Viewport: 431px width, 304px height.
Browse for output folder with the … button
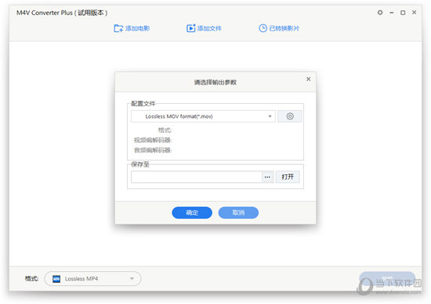267,177
